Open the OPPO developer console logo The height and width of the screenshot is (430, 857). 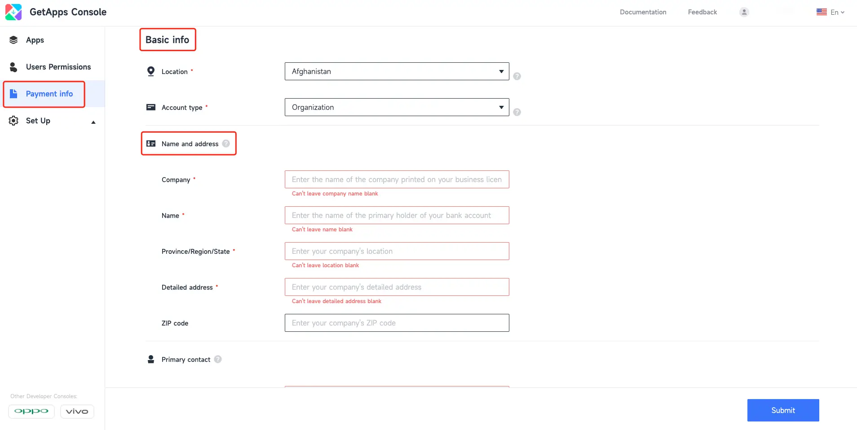(31, 411)
